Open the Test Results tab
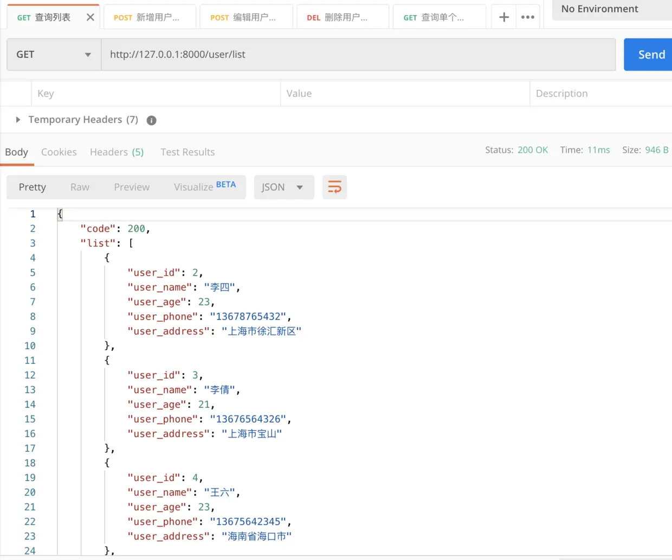The width and height of the screenshot is (672, 560). coord(188,152)
